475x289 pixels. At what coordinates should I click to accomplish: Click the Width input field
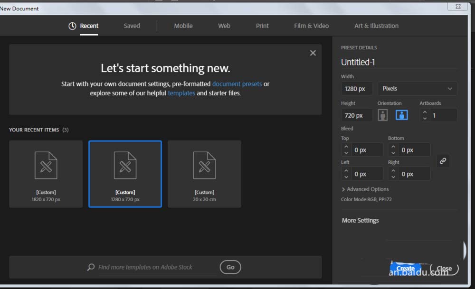[356, 89]
